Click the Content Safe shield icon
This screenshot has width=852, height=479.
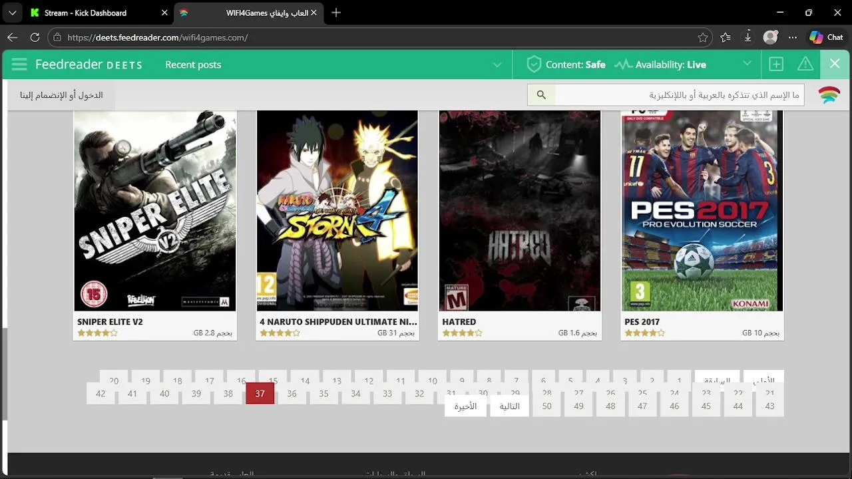click(533, 65)
